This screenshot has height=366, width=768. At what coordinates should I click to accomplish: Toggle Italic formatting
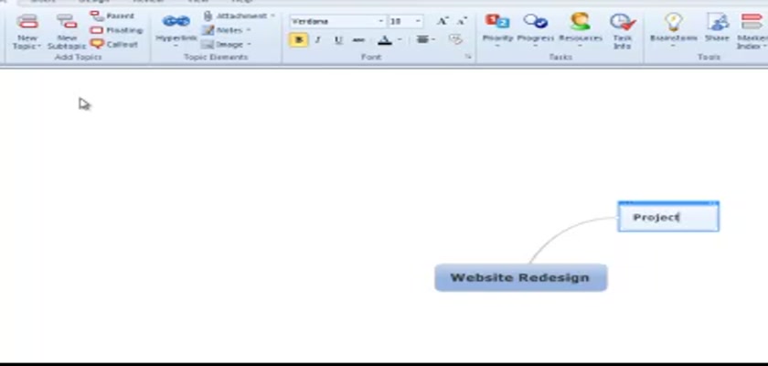pyautogui.click(x=317, y=39)
